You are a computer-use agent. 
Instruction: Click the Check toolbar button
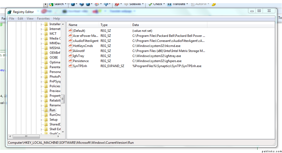pos(156,4)
